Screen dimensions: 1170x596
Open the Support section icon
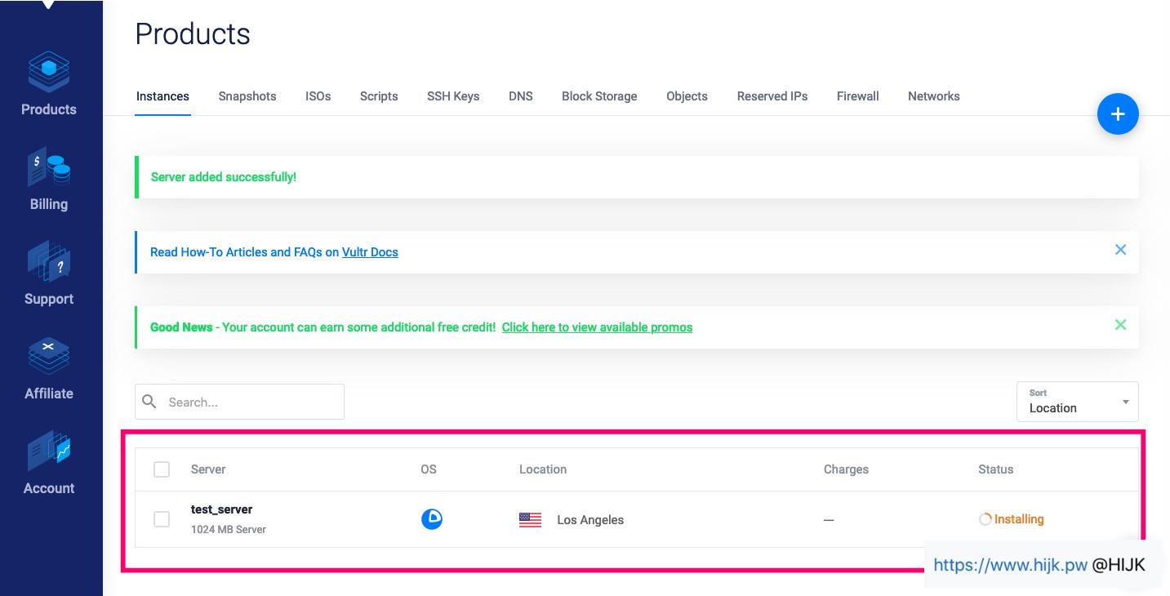[x=49, y=262]
